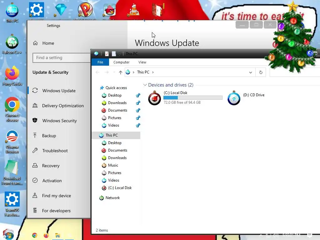Select Videos under This PC tree
Image resolution: width=320 pixels, height=240 pixels.
click(x=113, y=180)
